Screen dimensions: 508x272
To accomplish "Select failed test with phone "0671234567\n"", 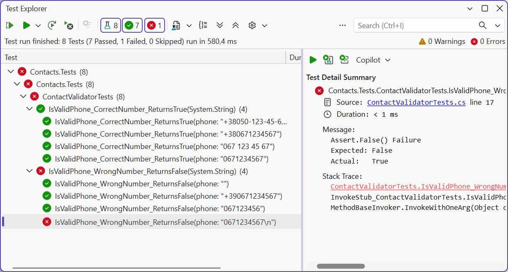I will click(x=151, y=221).
